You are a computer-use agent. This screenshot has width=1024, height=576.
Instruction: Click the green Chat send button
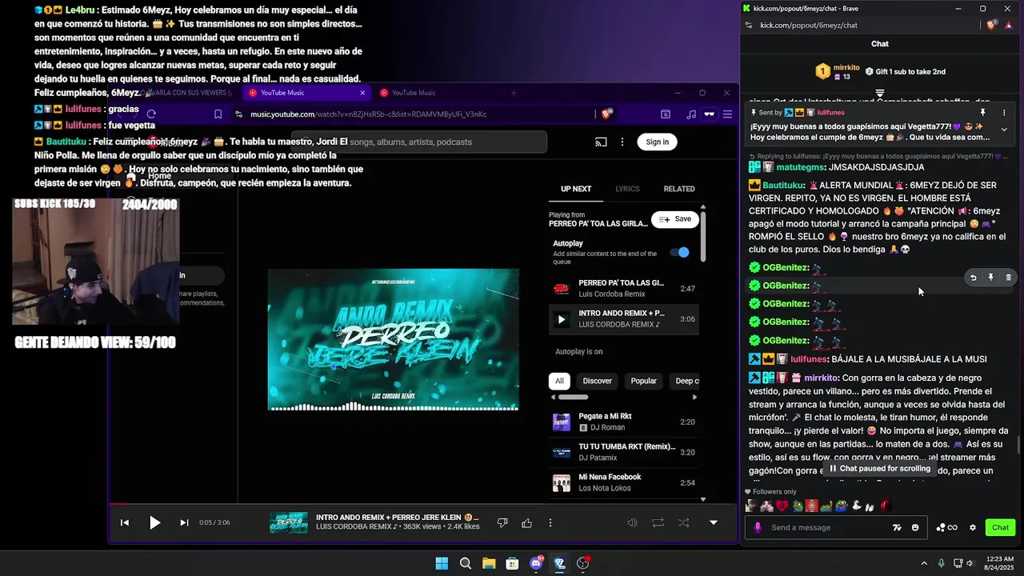click(1000, 528)
